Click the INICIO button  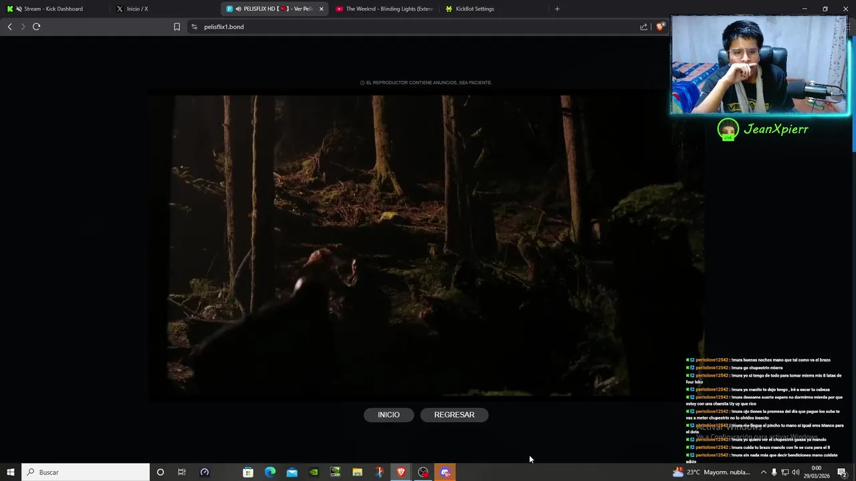(389, 415)
